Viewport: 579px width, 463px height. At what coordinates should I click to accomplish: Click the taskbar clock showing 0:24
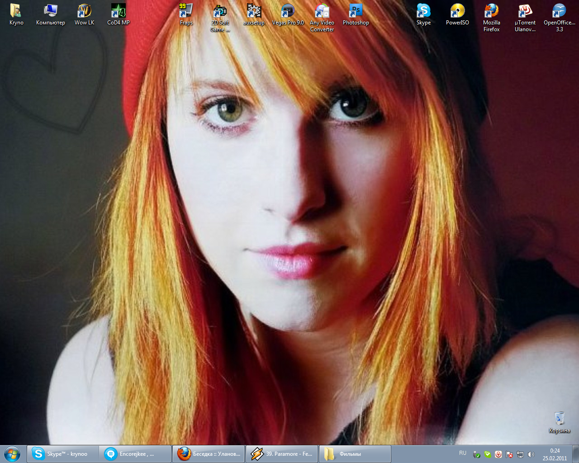click(555, 454)
